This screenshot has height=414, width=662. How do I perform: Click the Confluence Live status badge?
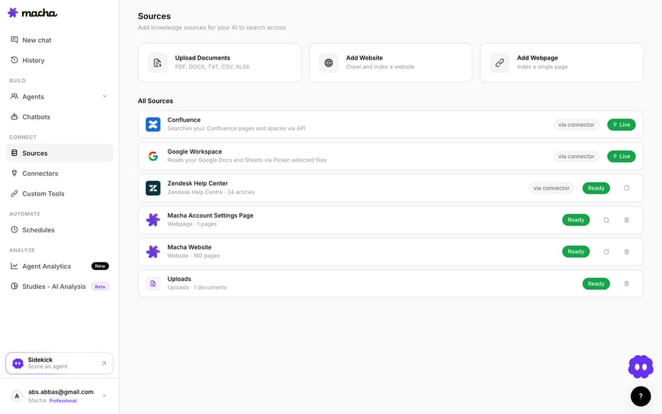click(621, 124)
